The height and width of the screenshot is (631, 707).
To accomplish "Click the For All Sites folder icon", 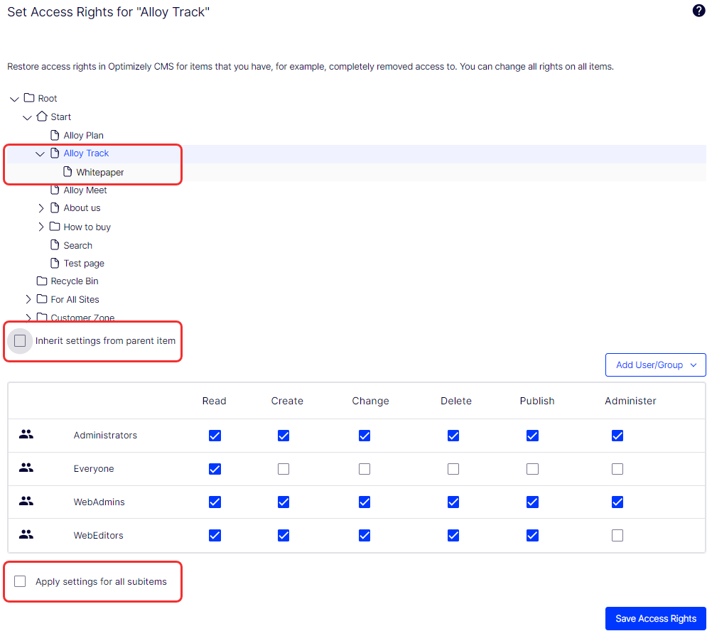I will click(41, 299).
